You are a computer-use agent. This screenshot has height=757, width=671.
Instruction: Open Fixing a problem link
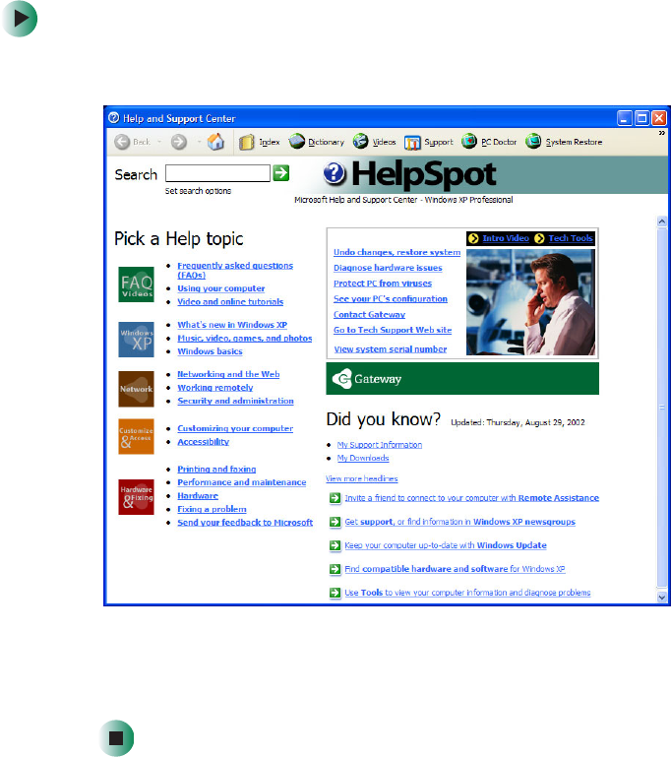(x=212, y=509)
